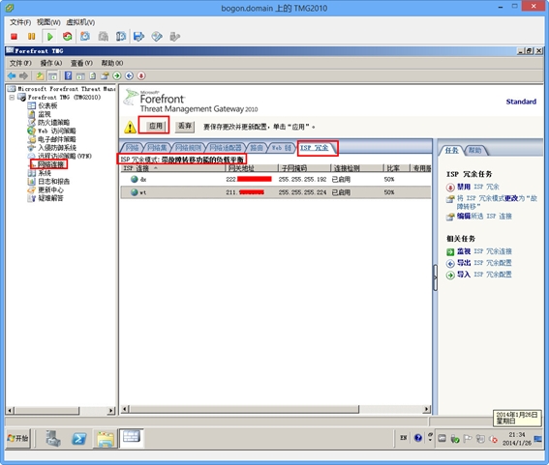Open the 虚拟机(V) menu
Viewport: 549px width, 465px height.
pyautogui.click(x=80, y=22)
